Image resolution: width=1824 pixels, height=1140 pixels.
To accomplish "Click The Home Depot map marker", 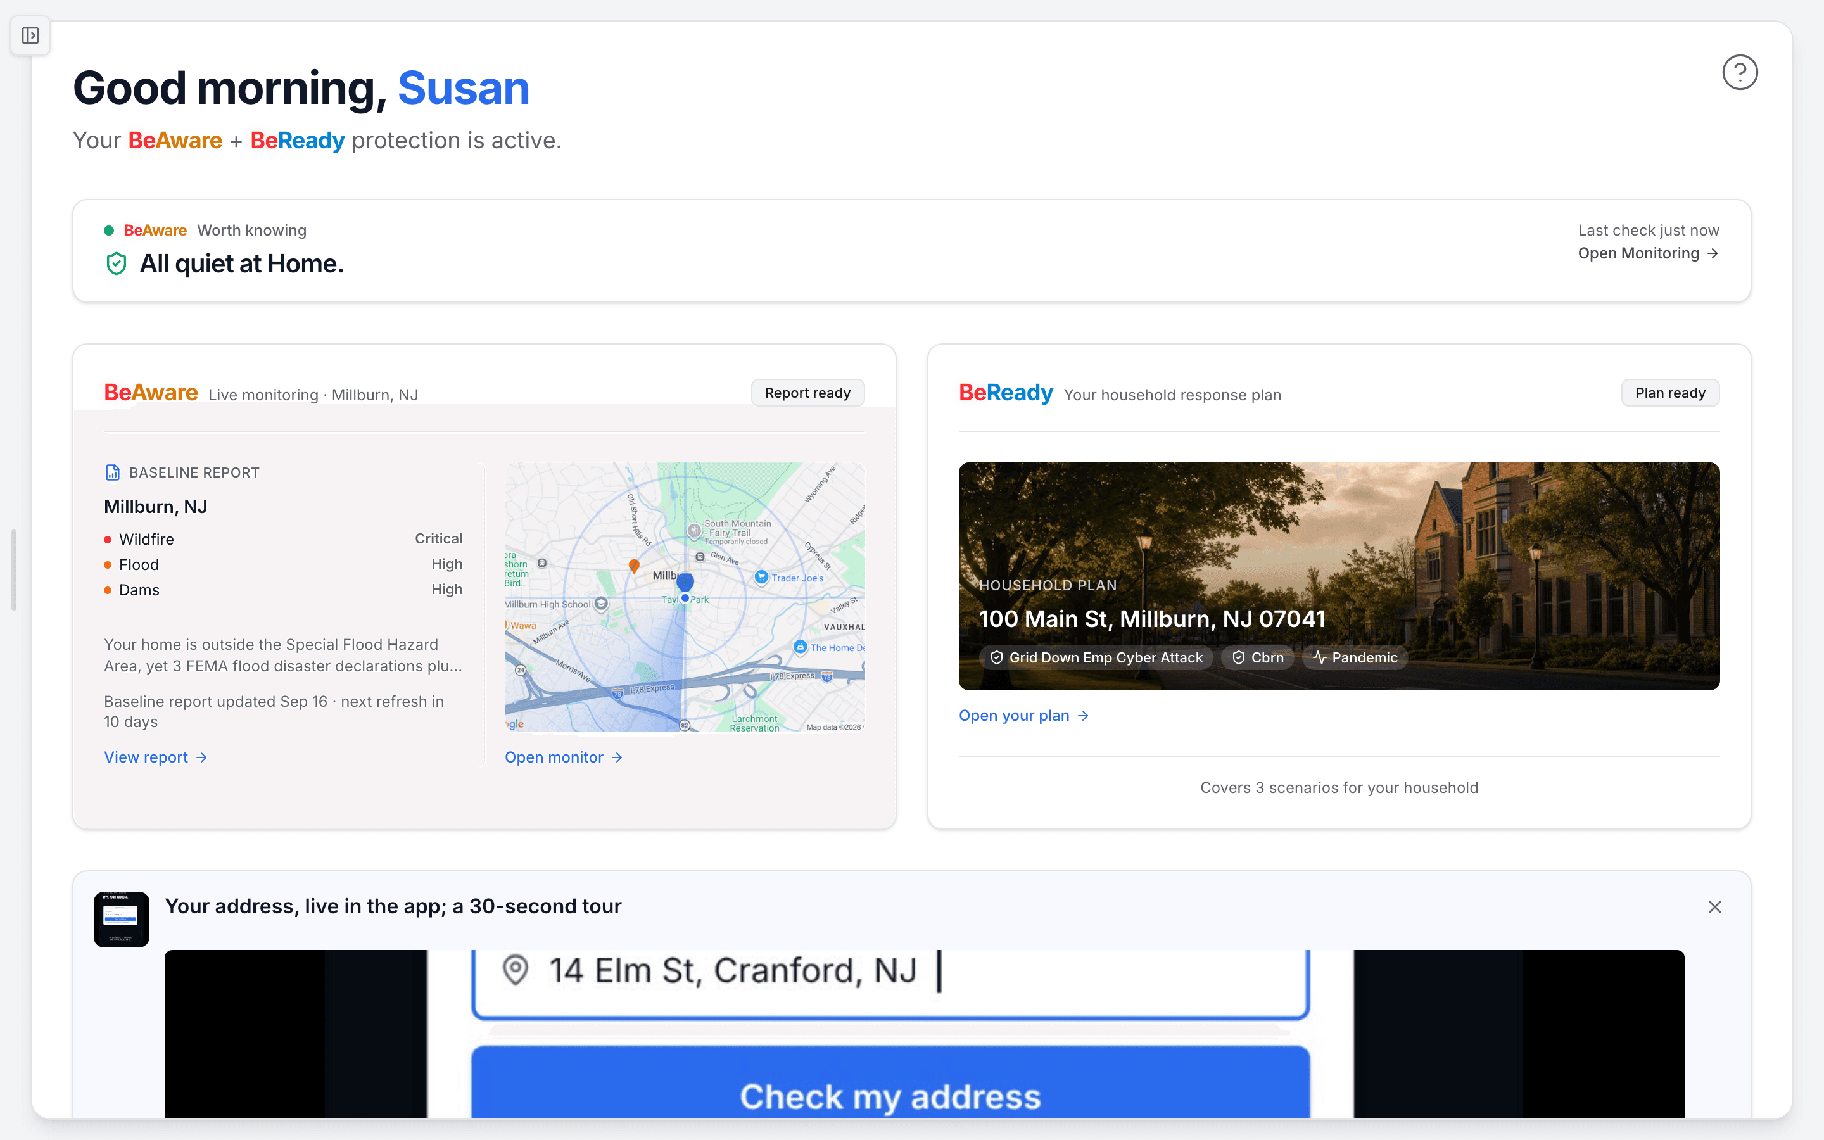I will point(800,647).
